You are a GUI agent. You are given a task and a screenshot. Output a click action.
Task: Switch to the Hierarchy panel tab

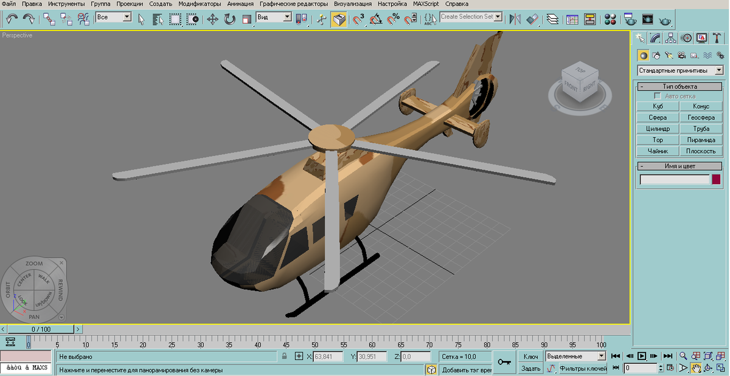(670, 38)
